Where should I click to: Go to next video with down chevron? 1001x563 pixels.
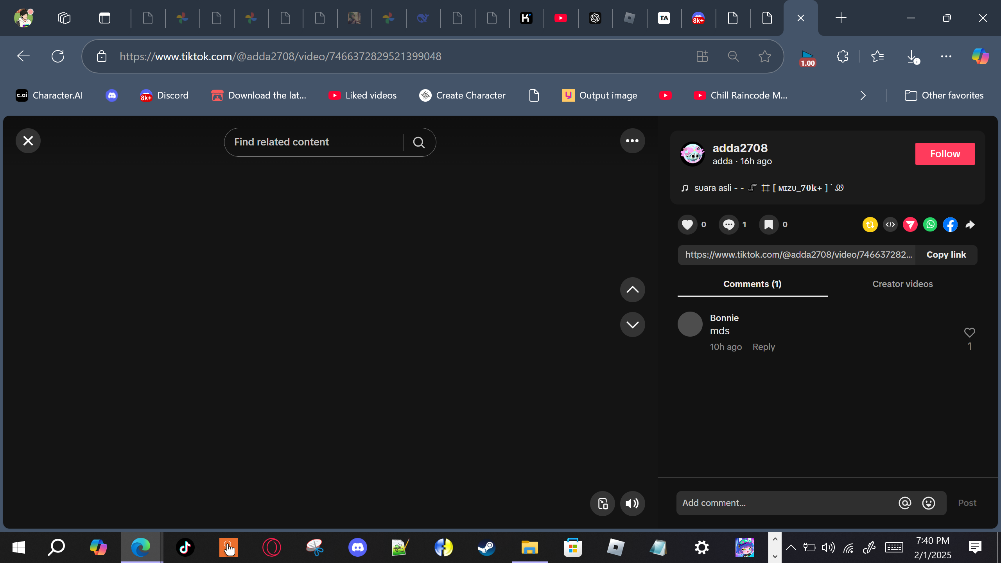(x=632, y=325)
